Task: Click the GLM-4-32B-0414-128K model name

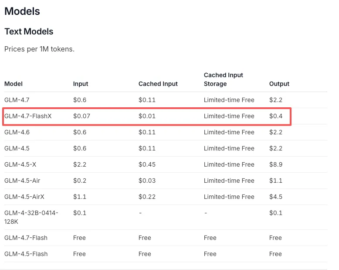Action: click(31, 217)
